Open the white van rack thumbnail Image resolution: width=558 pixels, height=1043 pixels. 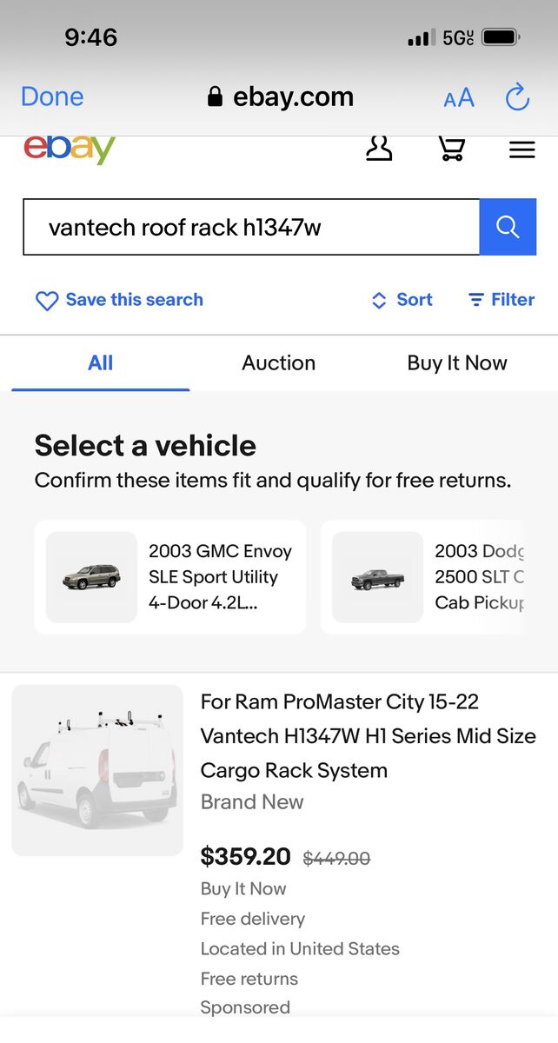click(97, 770)
